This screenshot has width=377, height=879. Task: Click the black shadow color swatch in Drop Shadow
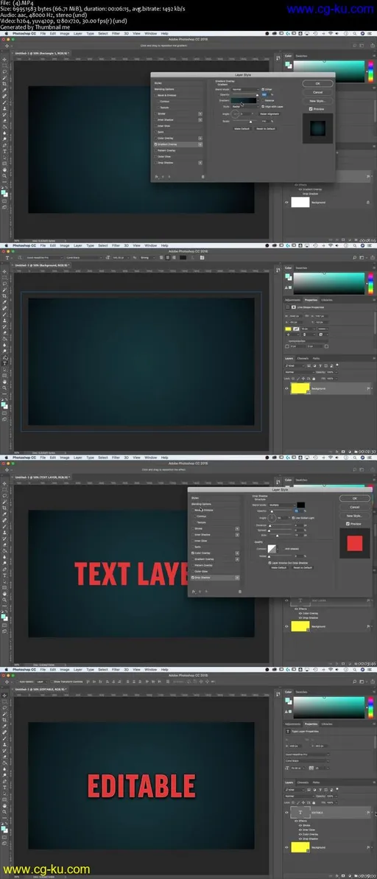click(301, 505)
